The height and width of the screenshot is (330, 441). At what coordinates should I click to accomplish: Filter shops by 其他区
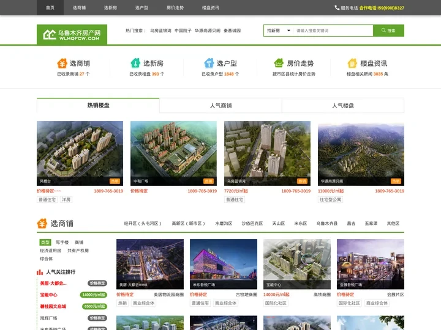393,224
